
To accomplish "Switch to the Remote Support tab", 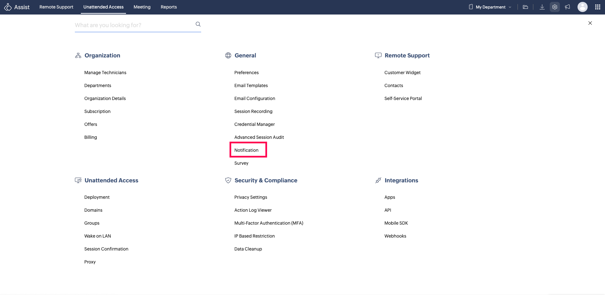I will (56, 7).
